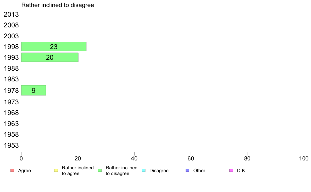Click the magenta D.K. legend swatch

pyautogui.click(x=231, y=170)
